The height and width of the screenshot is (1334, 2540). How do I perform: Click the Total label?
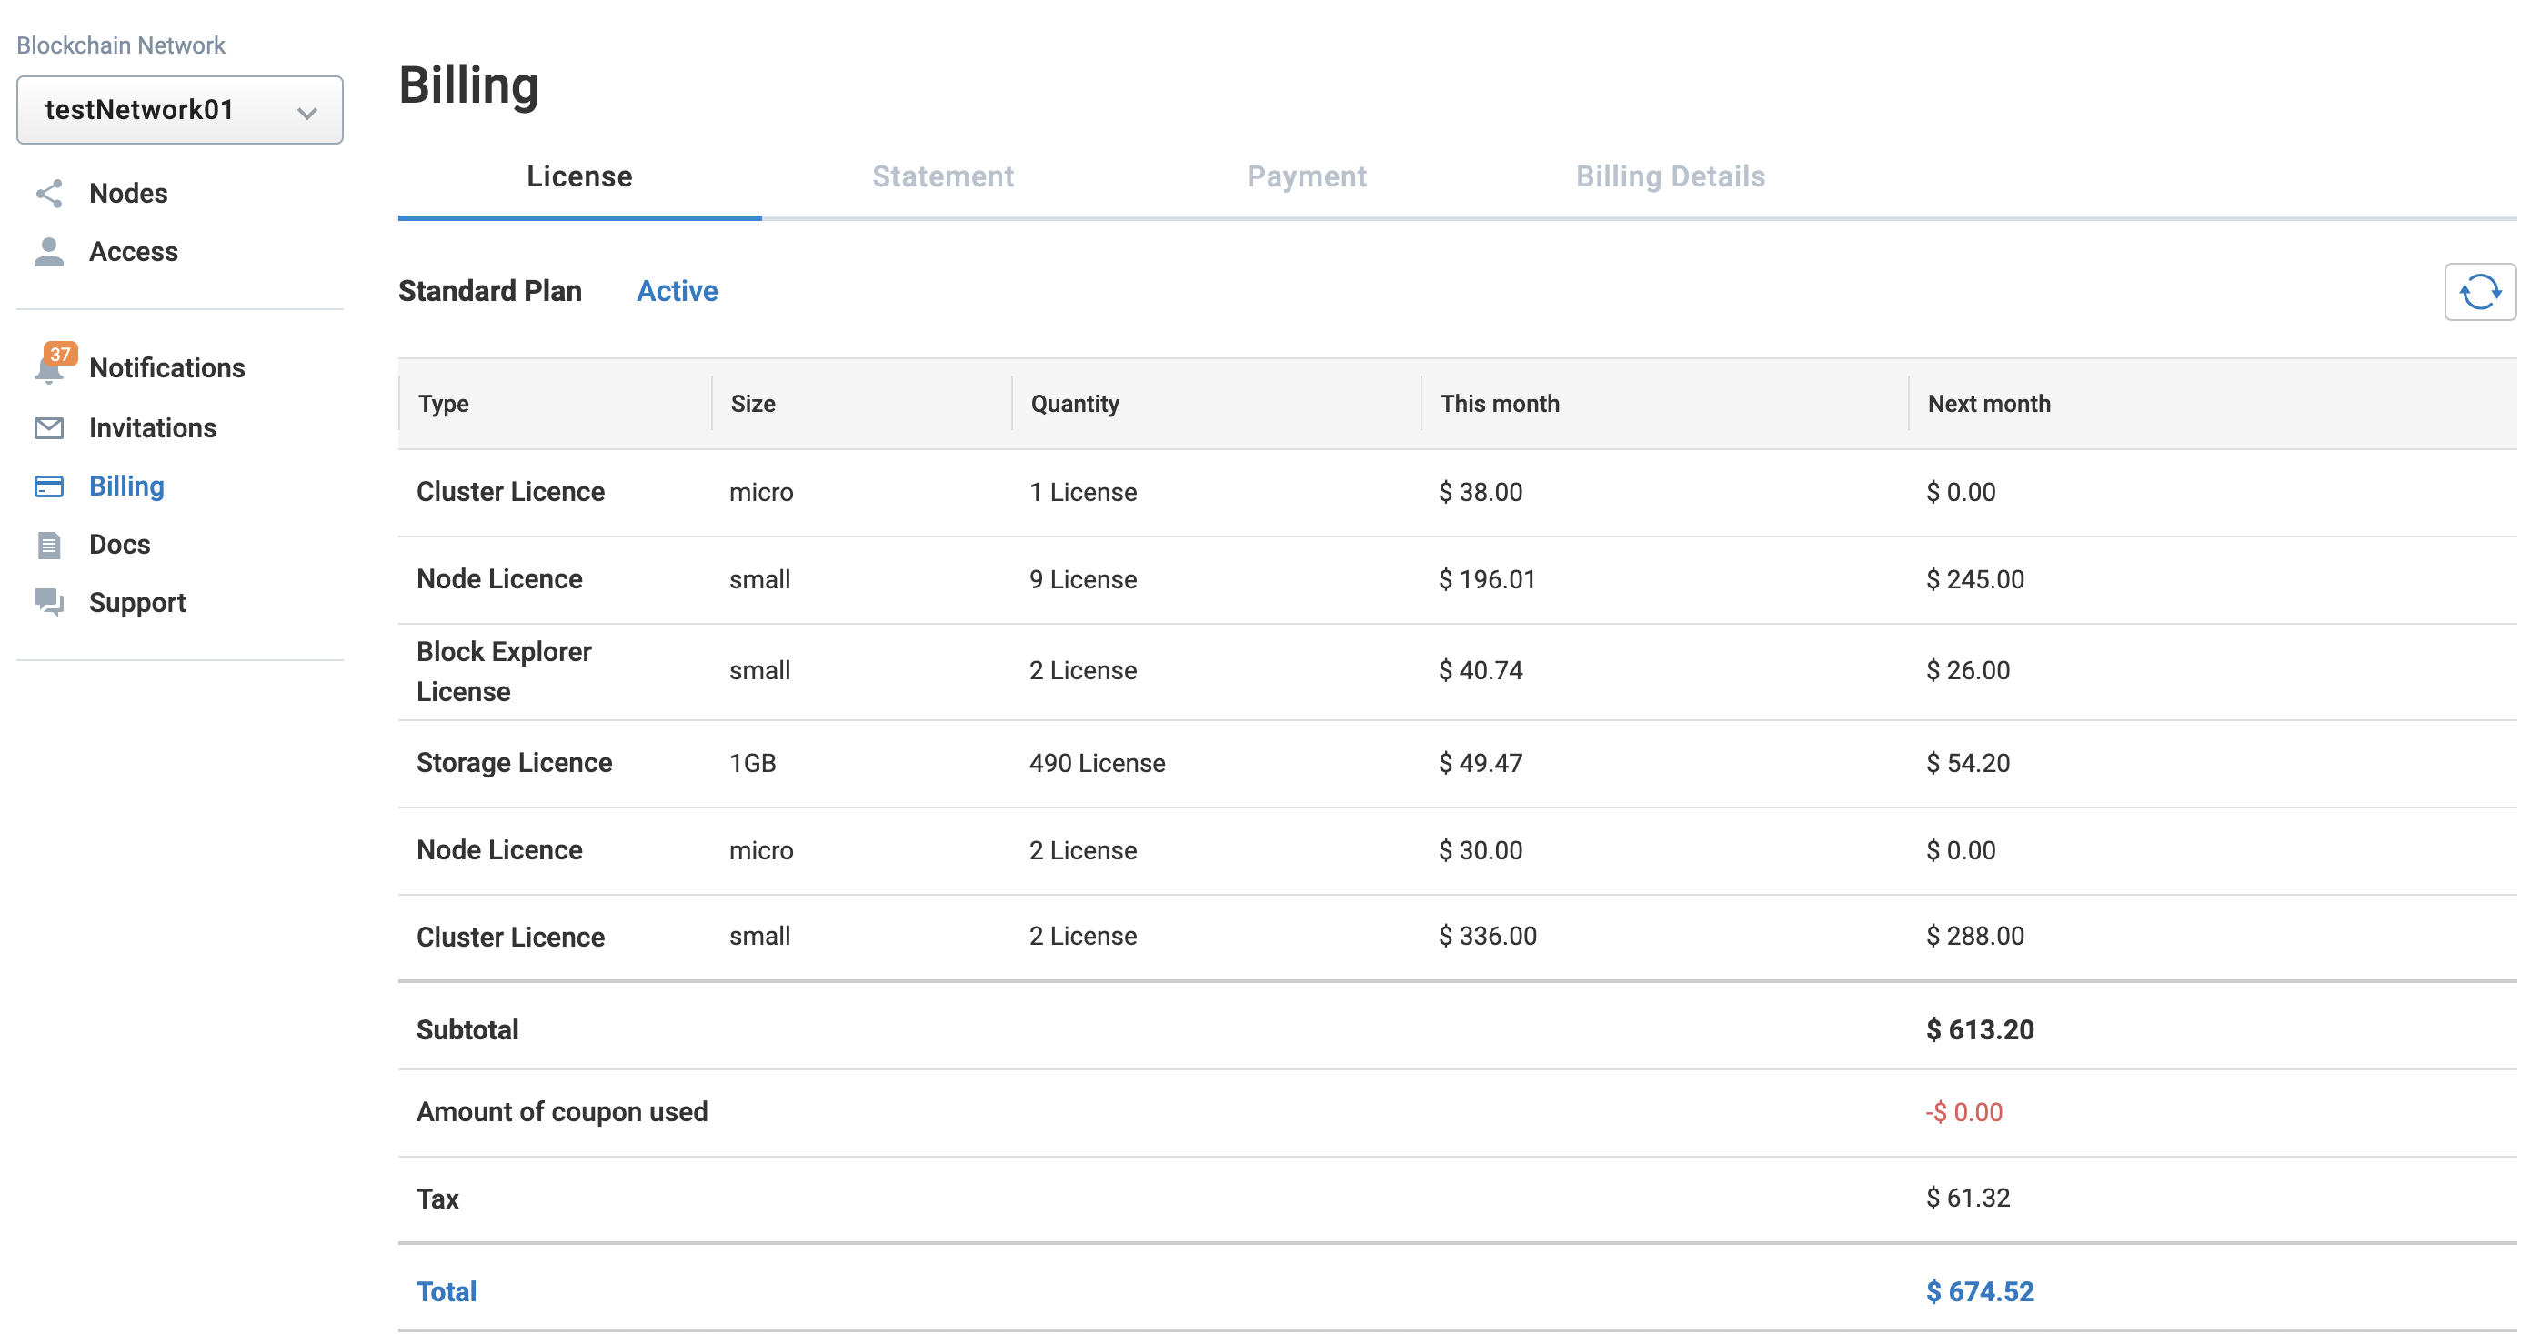pyautogui.click(x=446, y=1291)
